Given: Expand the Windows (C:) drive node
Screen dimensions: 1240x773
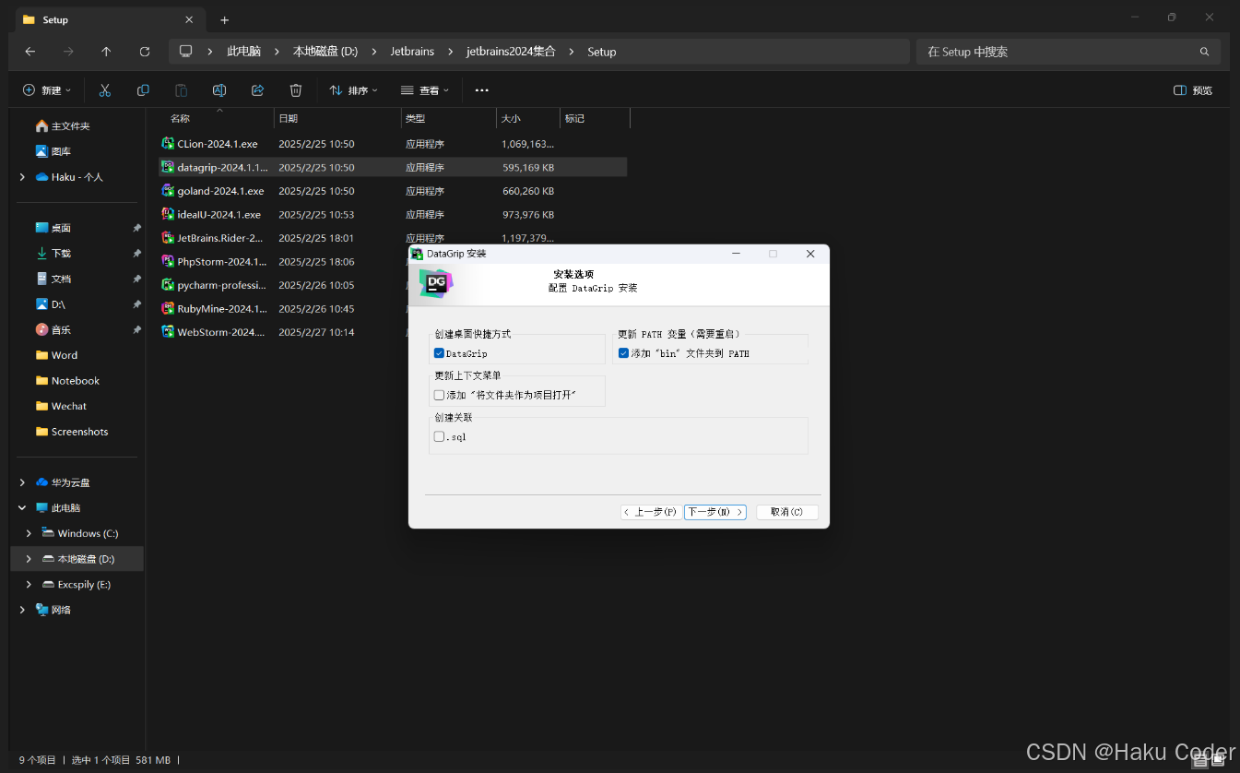Looking at the screenshot, I should pos(29,533).
